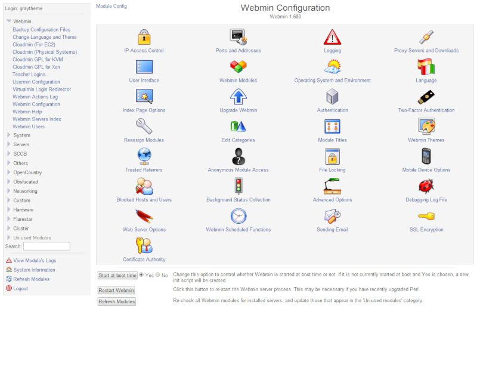Screen dimensions: 477x382
Task: Select No for start at boot time
Action: (157, 275)
